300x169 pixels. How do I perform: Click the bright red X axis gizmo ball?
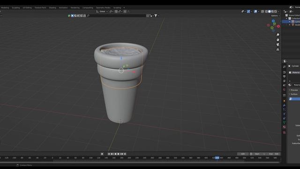[x=278, y=26]
